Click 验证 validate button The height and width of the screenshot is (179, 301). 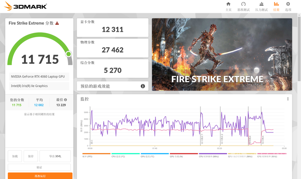click(x=39, y=167)
